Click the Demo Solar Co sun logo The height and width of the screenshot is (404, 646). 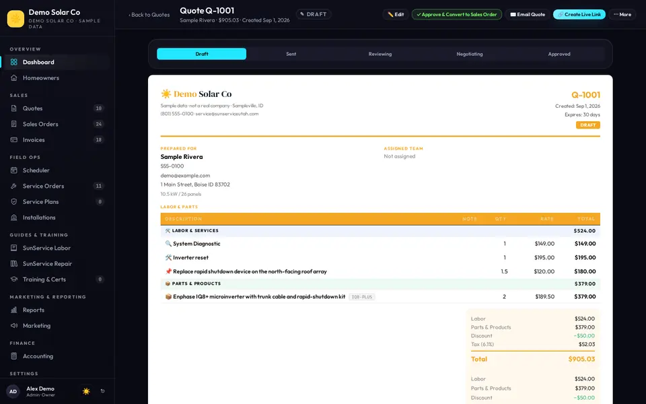point(15,19)
